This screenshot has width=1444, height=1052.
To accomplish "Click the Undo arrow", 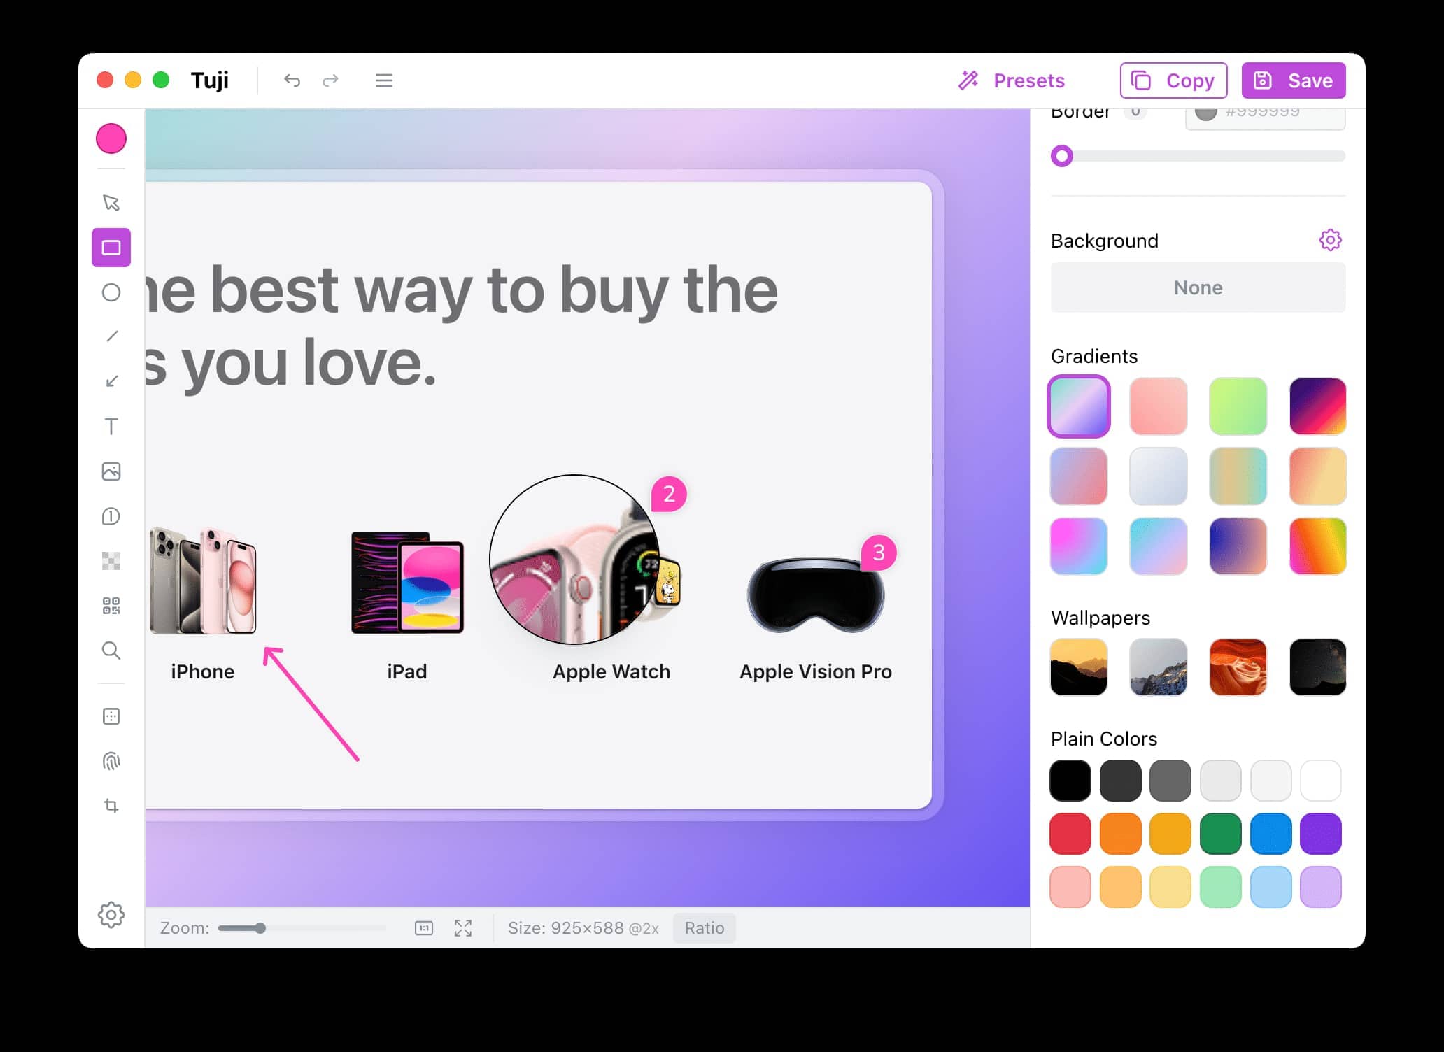I will click(x=292, y=80).
